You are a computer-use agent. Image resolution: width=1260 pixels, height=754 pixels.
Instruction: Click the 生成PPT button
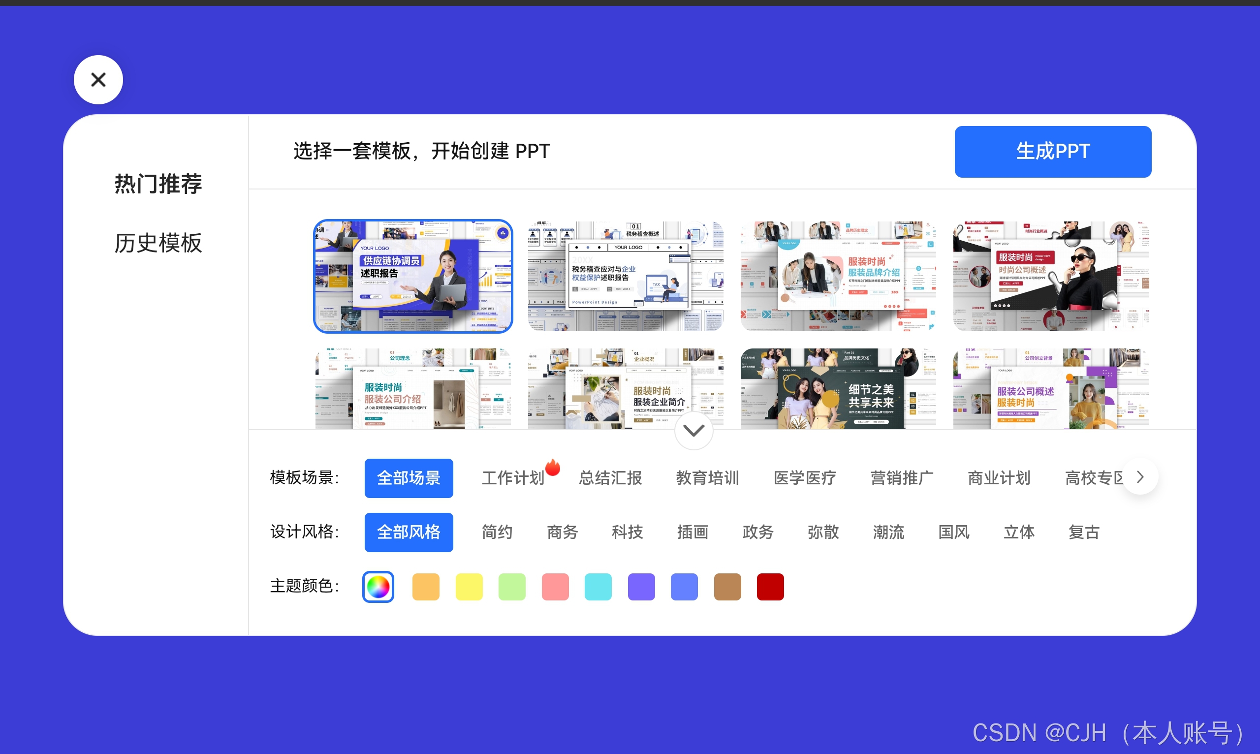[x=1052, y=152]
